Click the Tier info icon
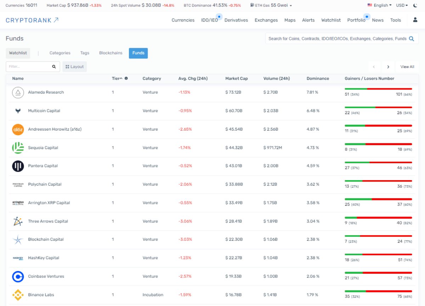The image size is (425, 306). [126, 79]
